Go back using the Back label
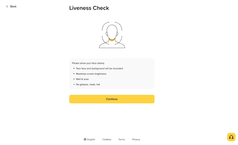Image resolution: width=238 pixels, height=145 pixels. click(x=14, y=6)
